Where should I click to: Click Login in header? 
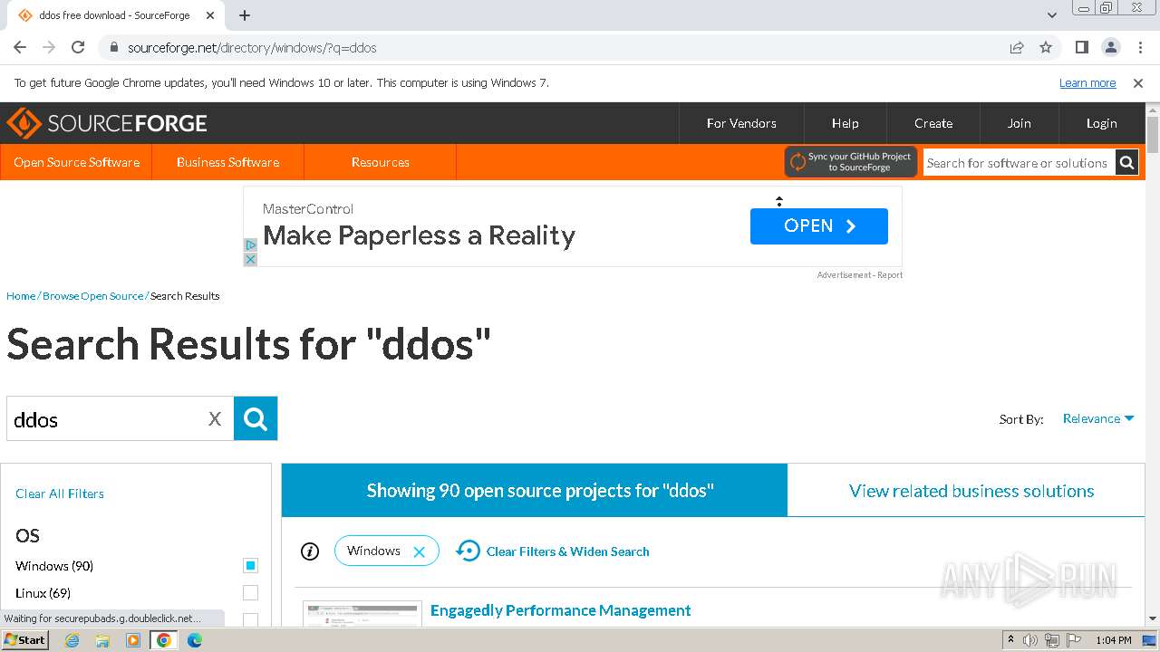(1101, 123)
